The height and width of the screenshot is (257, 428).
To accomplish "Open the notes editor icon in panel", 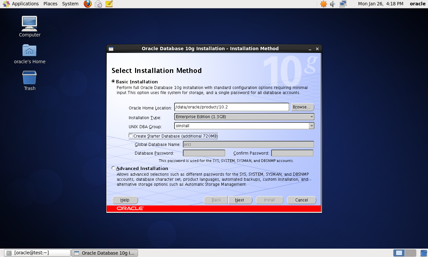I will (109, 4).
